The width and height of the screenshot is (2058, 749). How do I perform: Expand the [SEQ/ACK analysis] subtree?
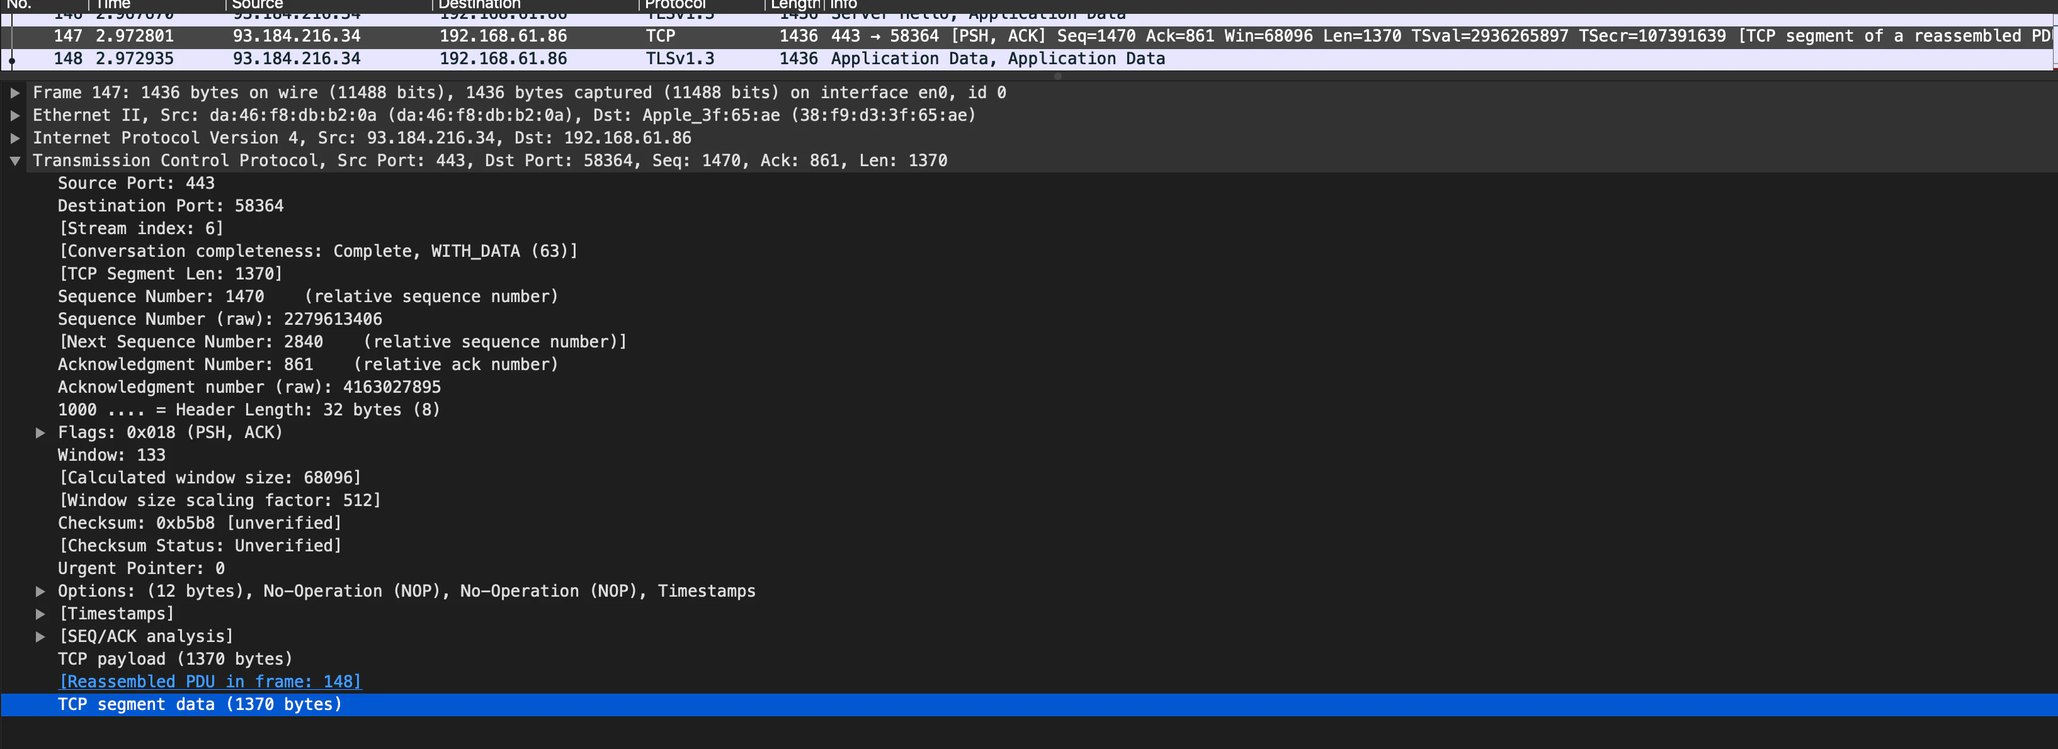pyautogui.click(x=40, y=636)
